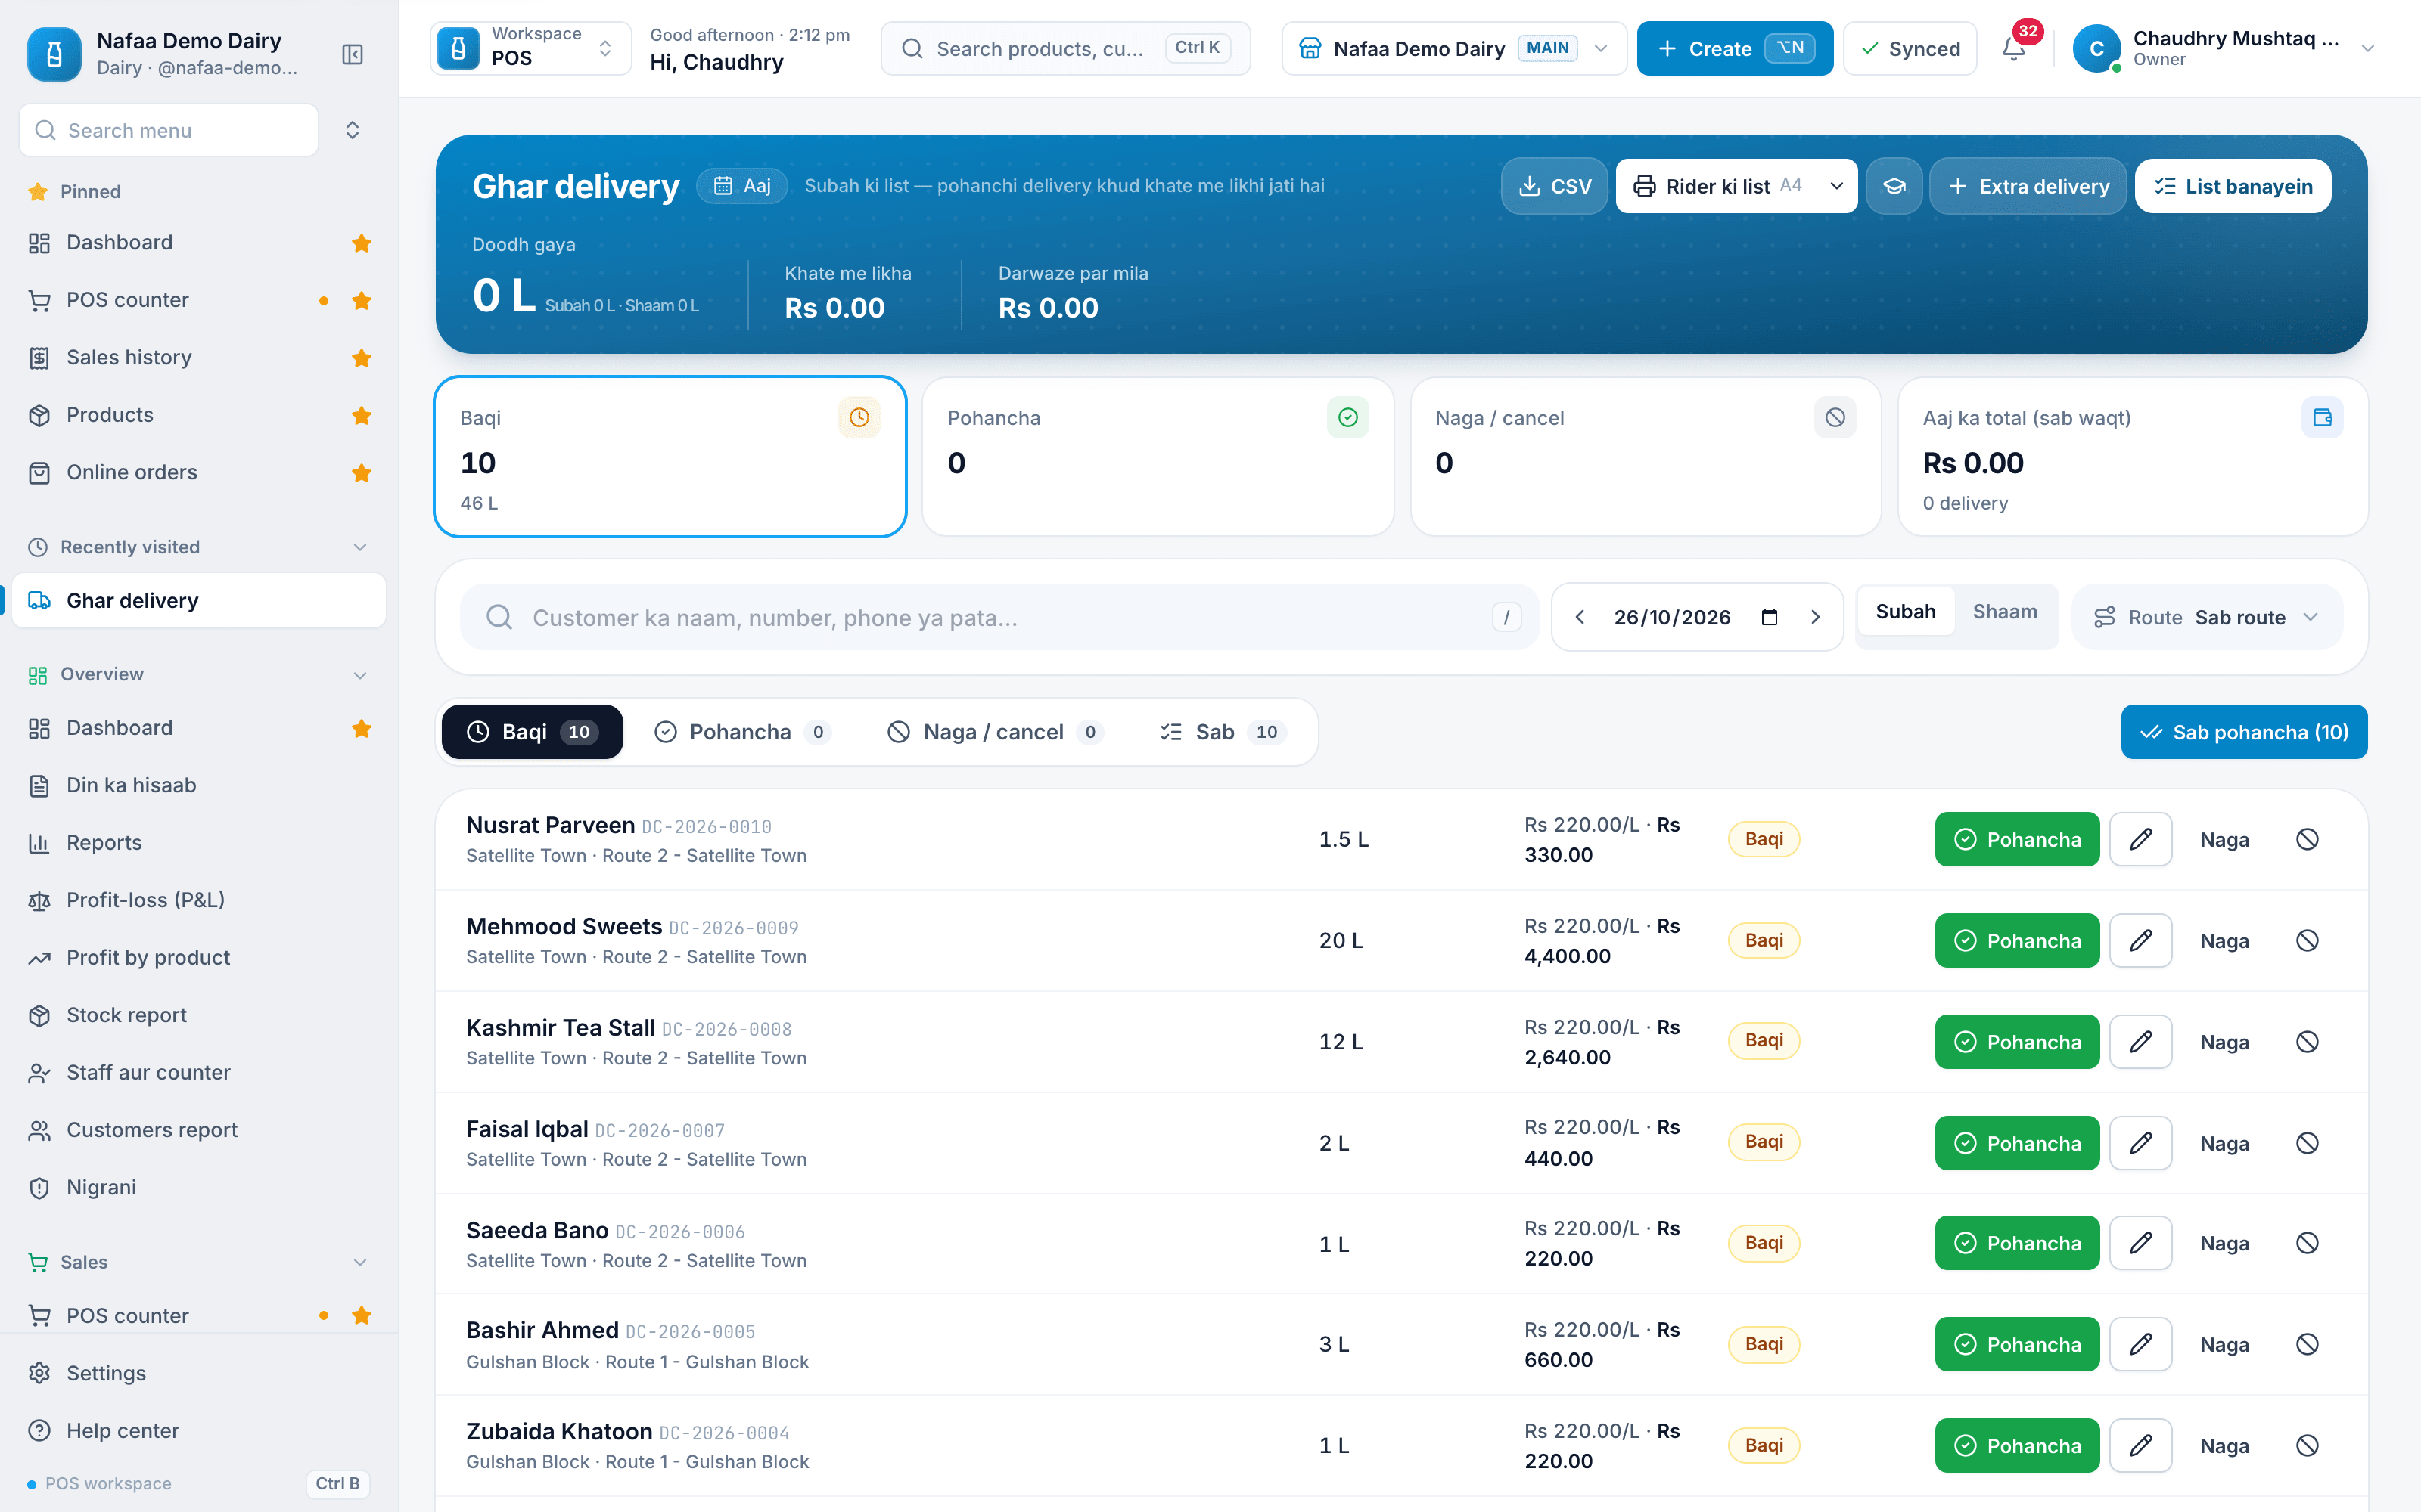Switch to the Pohancha tab
Screen dimensions: 2421x1512
click(742, 732)
